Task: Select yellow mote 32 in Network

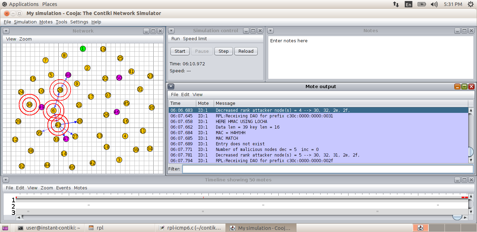Action: [22, 166]
